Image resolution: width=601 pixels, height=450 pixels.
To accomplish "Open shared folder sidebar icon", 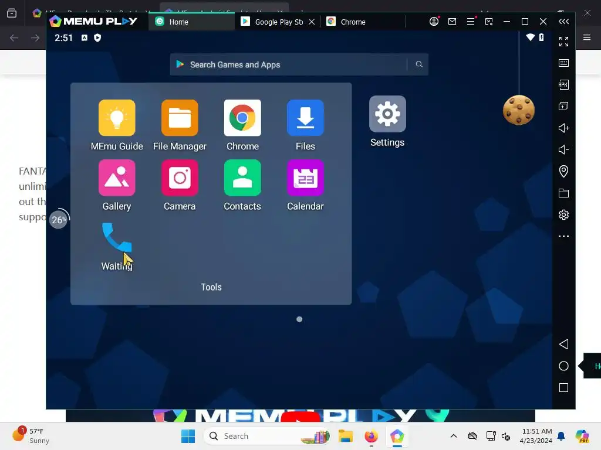I will coord(563,193).
